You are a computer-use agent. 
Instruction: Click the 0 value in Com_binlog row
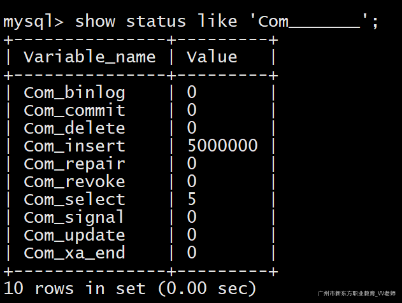pyautogui.click(x=192, y=93)
